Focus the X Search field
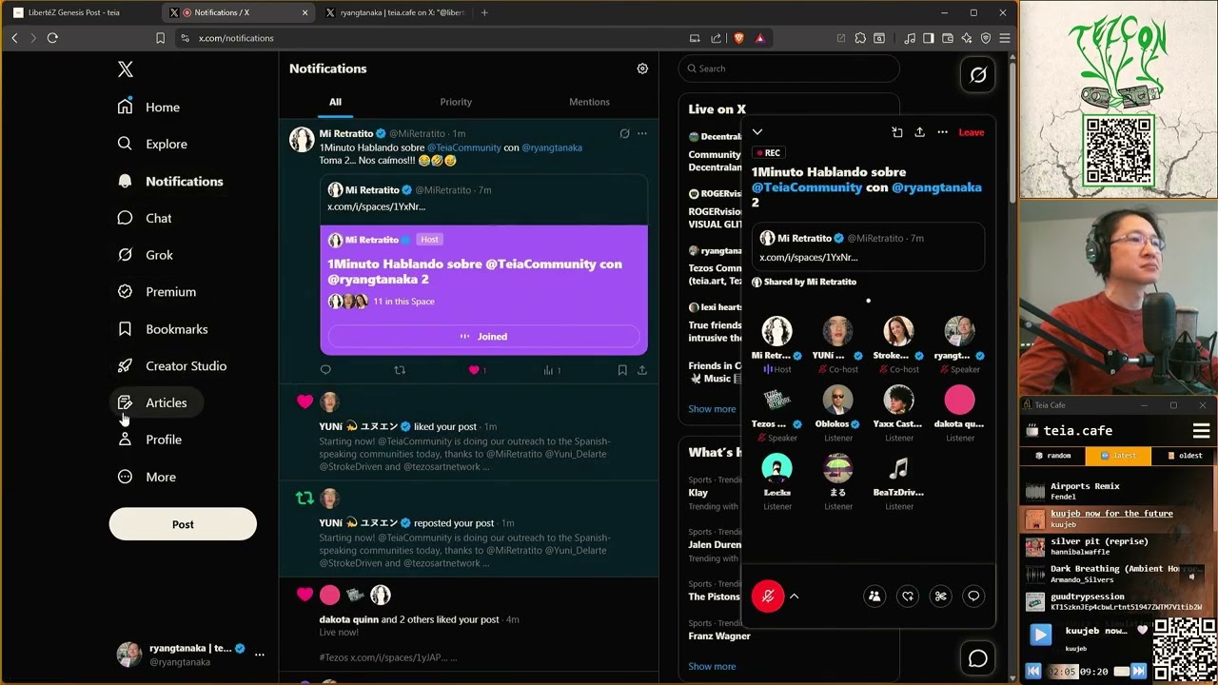Viewport: 1218px width, 685px height. 789,68
